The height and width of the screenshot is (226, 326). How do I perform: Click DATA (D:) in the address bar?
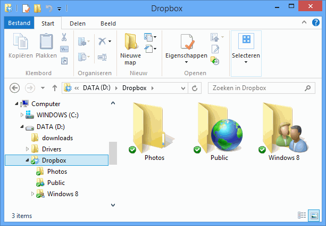tap(97, 88)
